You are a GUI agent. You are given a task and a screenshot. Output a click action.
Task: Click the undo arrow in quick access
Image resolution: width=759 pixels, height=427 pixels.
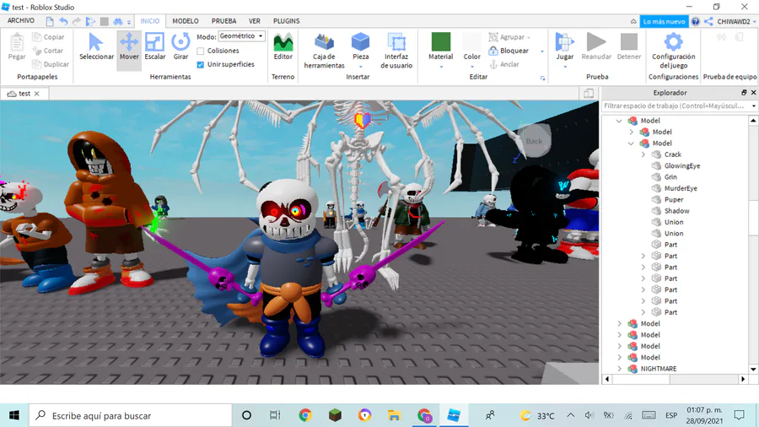(x=63, y=21)
